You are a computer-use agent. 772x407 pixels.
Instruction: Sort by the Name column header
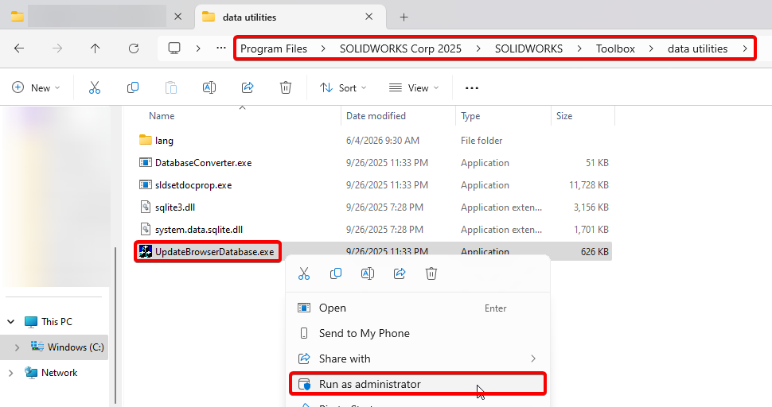click(162, 116)
